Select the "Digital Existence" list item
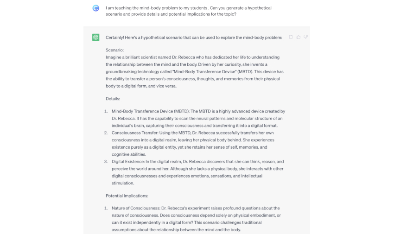 (x=197, y=172)
